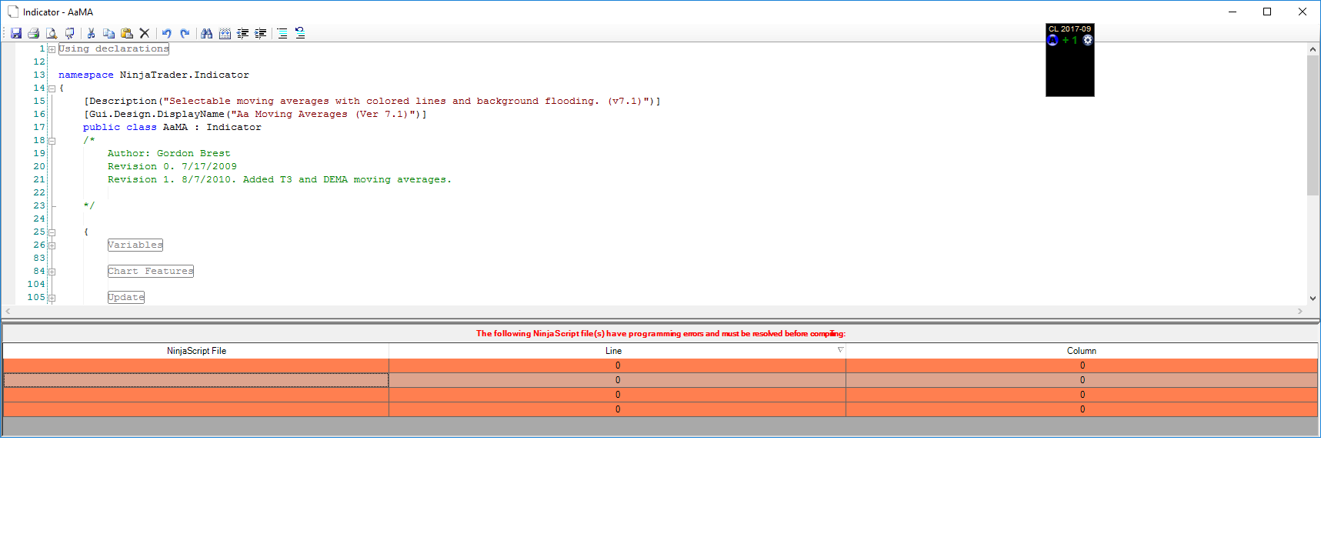The width and height of the screenshot is (1321, 554).
Task: Expand the Using declarations region
Action: [x=52, y=49]
